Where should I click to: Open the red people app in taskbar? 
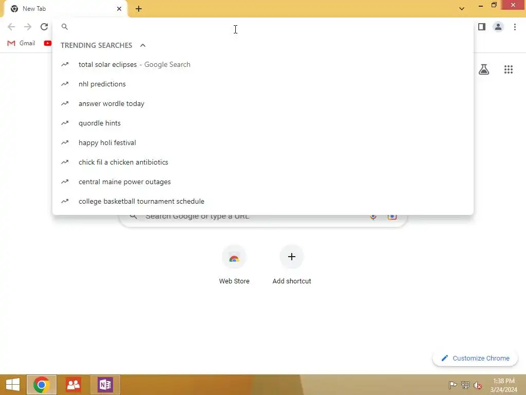click(x=73, y=385)
